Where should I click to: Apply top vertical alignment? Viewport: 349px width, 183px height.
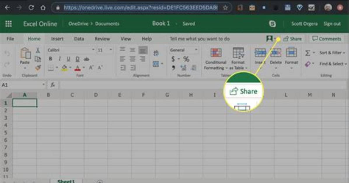click(x=123, y=49)
